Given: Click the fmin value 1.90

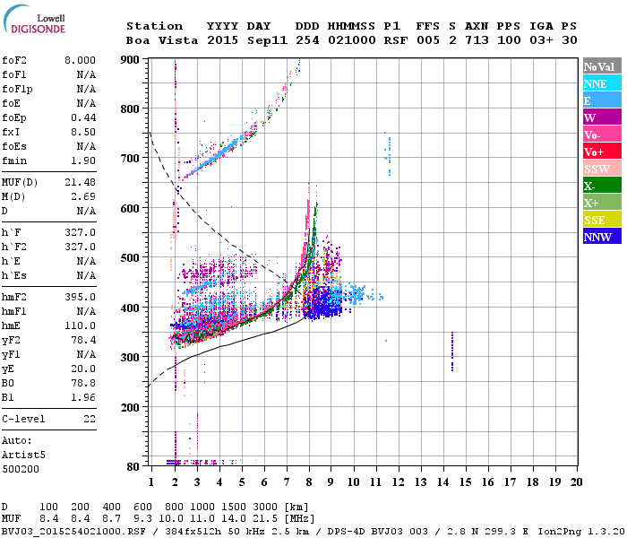Looking at the screenshot, I should tap(83, 161).
